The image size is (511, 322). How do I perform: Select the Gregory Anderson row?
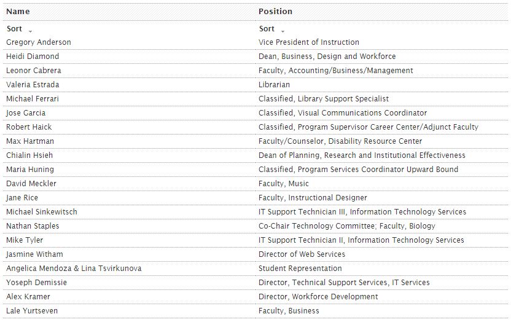[x=39, y=42]
